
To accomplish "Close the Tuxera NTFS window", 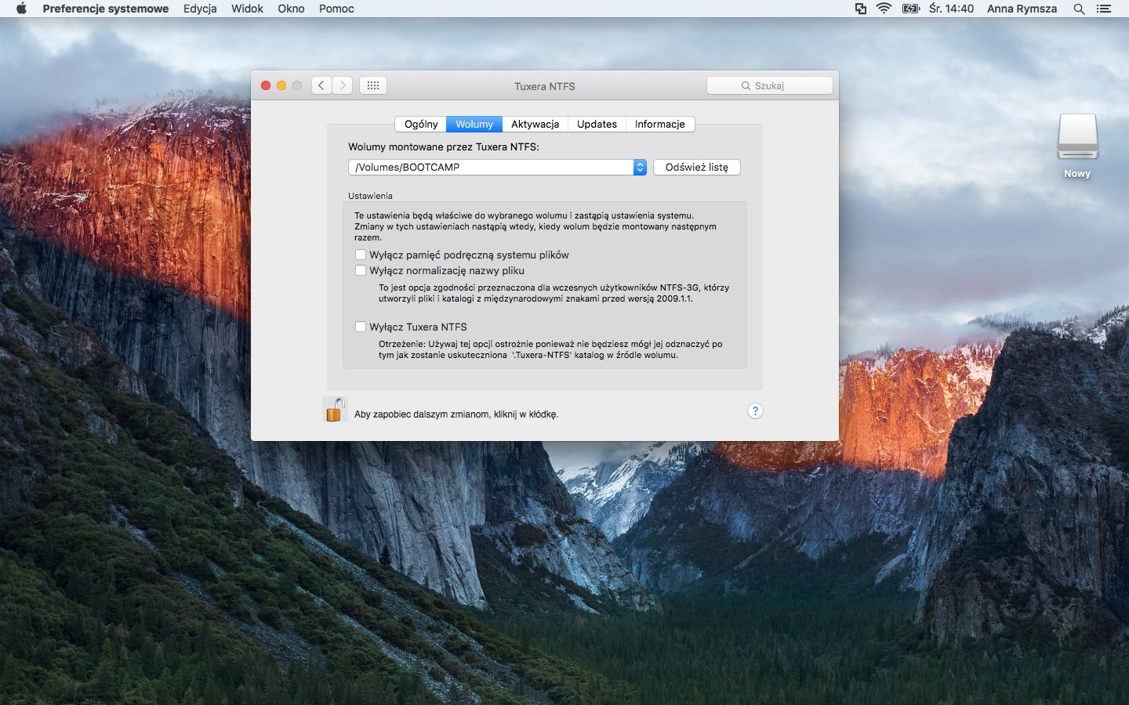I will click(266, 85).
